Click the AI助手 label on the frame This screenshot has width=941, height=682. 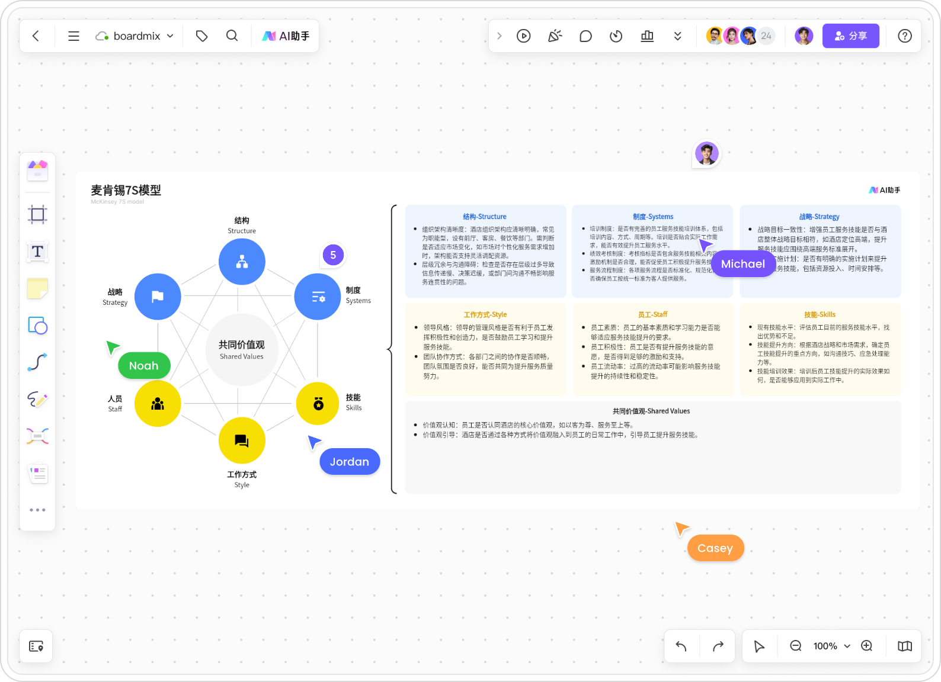click(x=885, y=190)
